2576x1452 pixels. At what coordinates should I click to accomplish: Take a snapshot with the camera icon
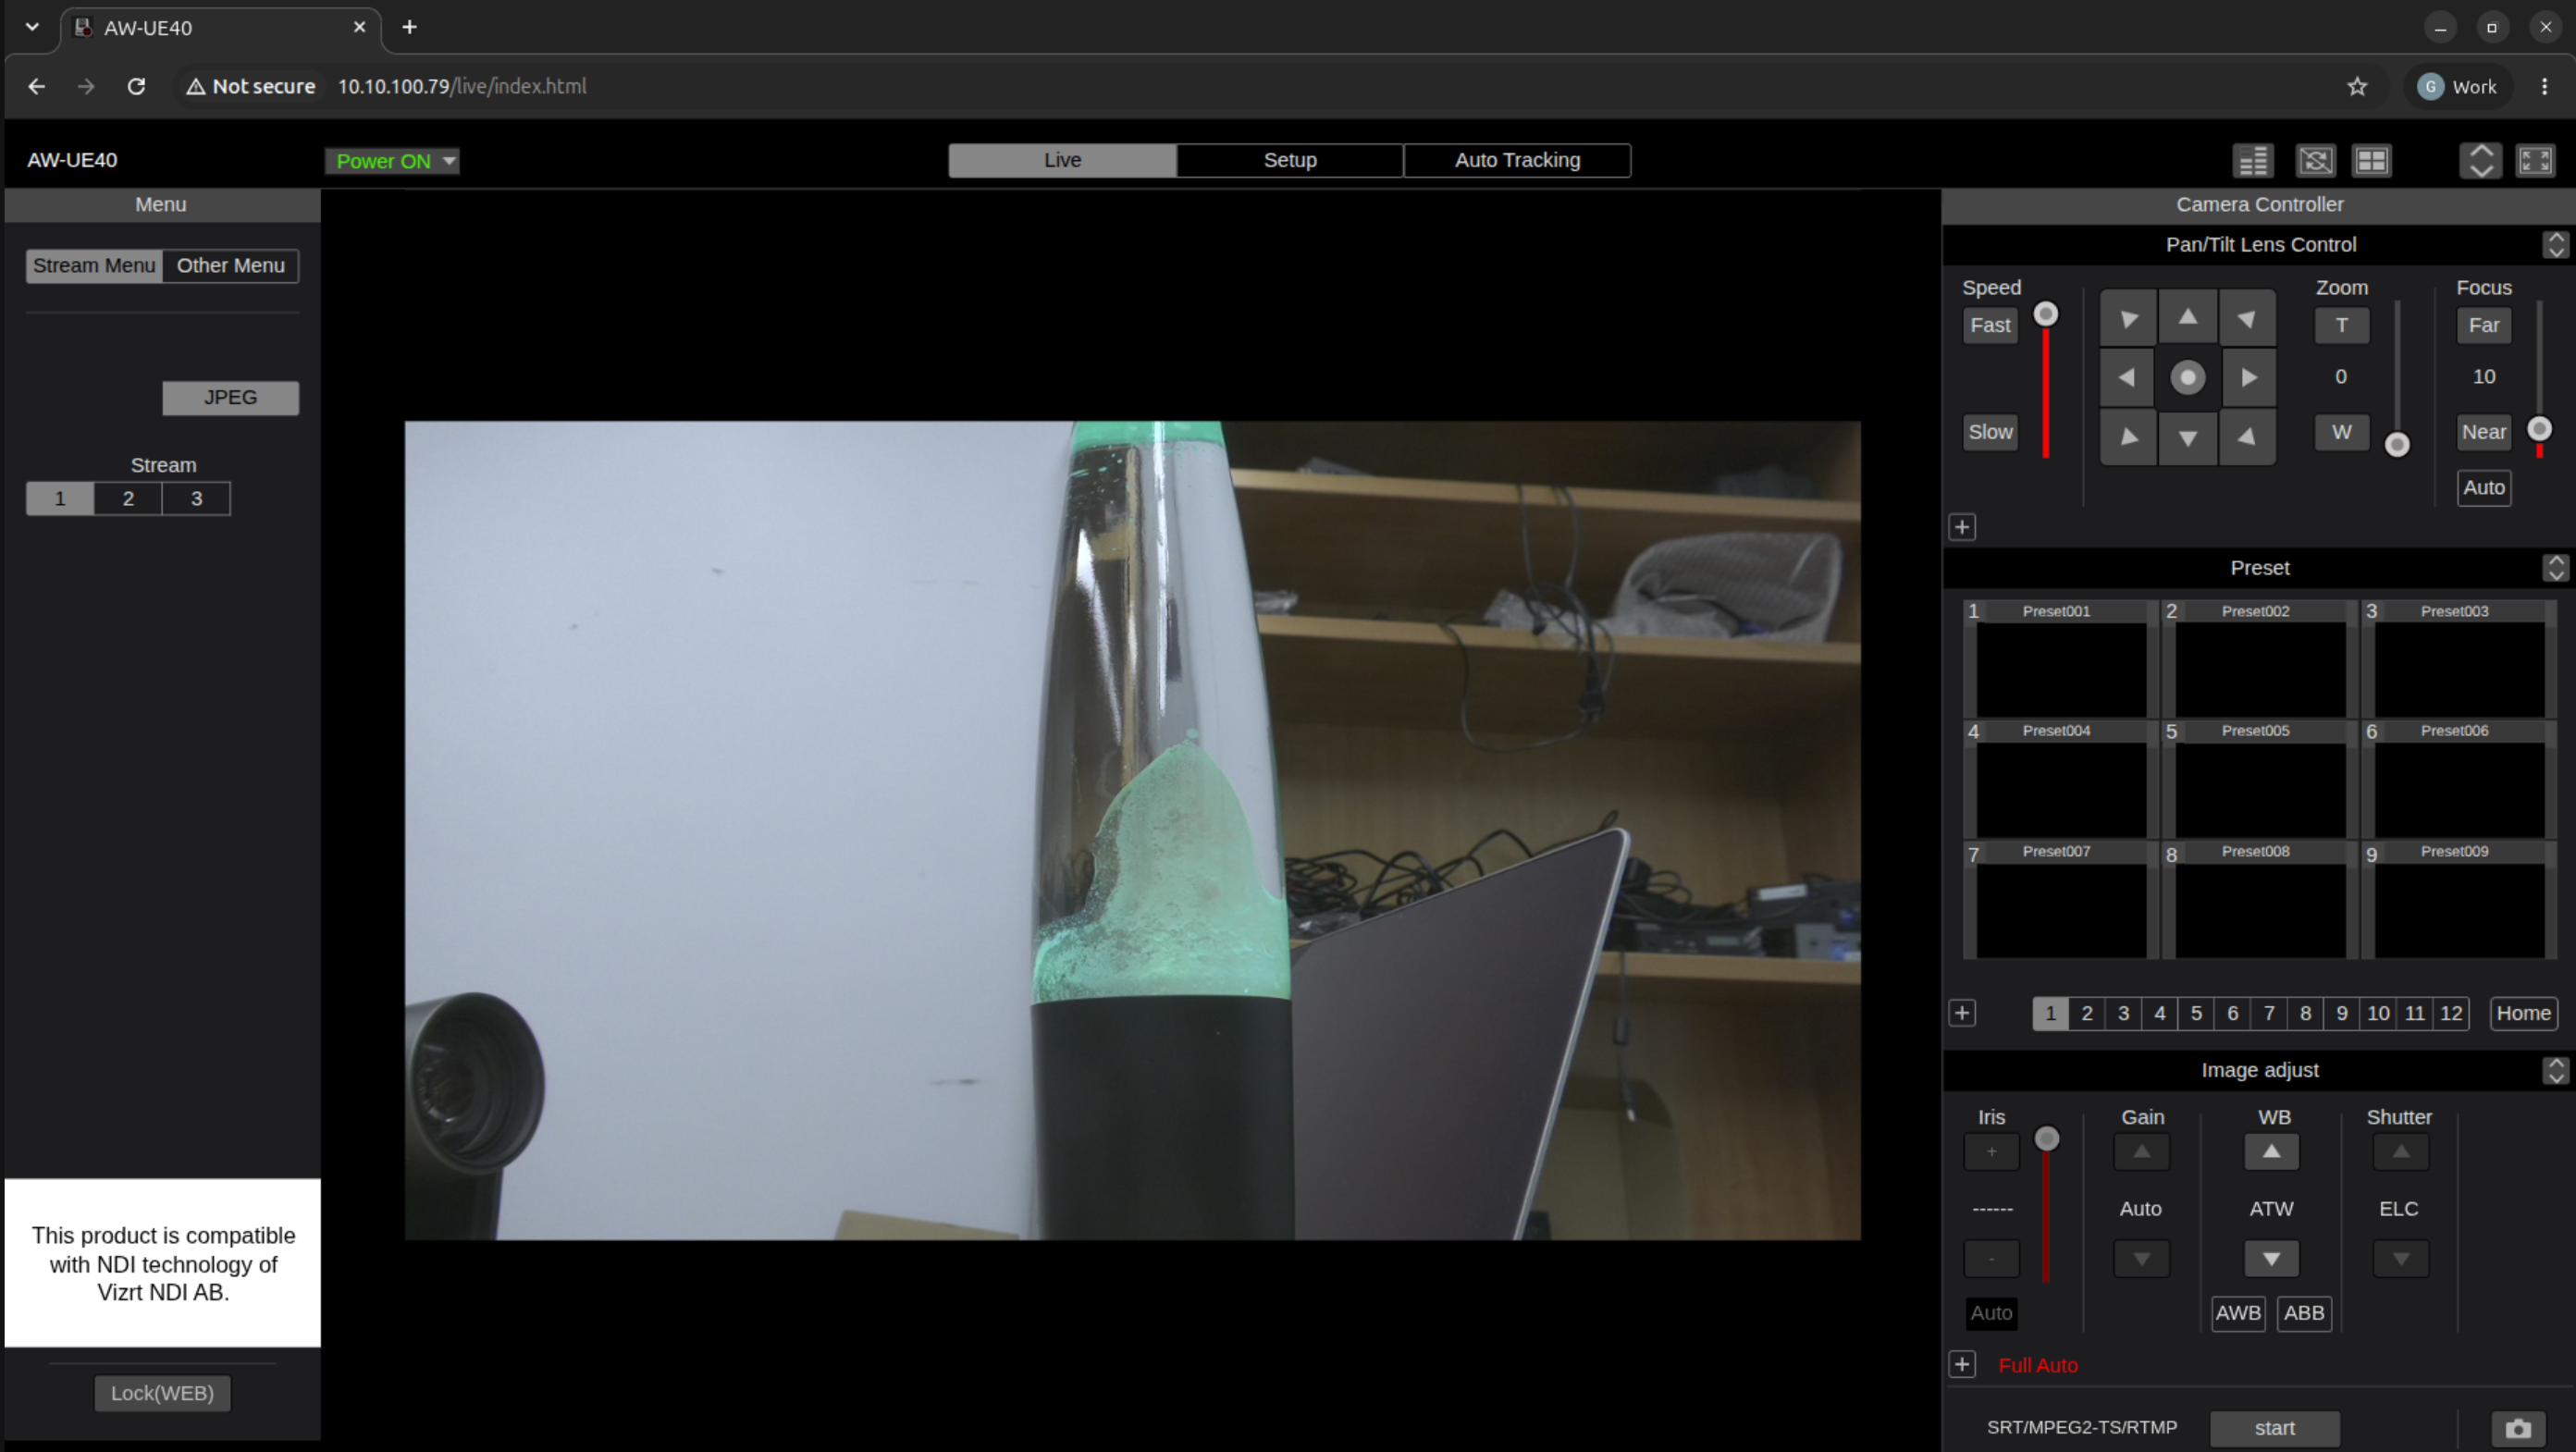click(2518, 1428)
